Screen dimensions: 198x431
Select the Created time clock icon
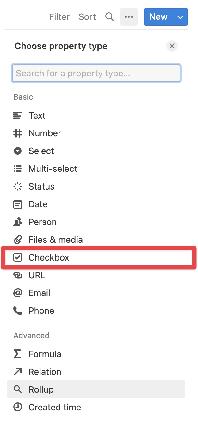point(18,407)
